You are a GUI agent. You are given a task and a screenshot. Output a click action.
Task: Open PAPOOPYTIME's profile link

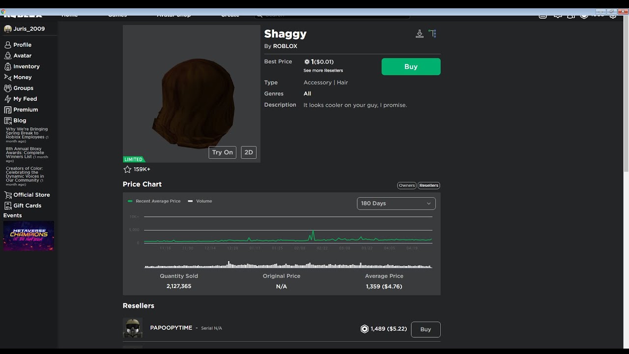pos(171,328)
